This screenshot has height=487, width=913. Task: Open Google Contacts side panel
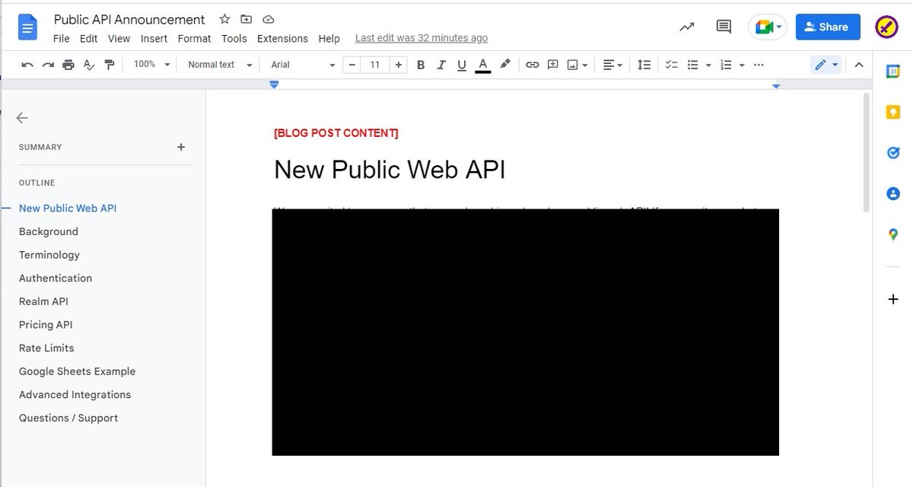(893, 194)
